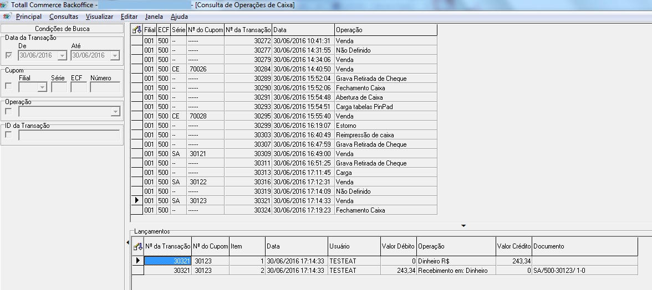Open the 'De' start date dropdown

62,56
